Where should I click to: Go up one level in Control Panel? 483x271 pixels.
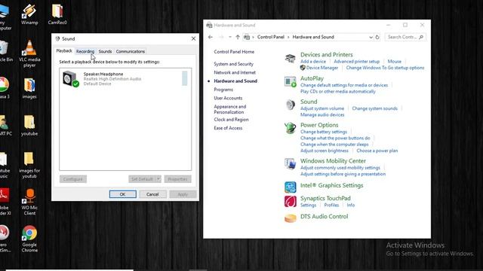point(238,37)
